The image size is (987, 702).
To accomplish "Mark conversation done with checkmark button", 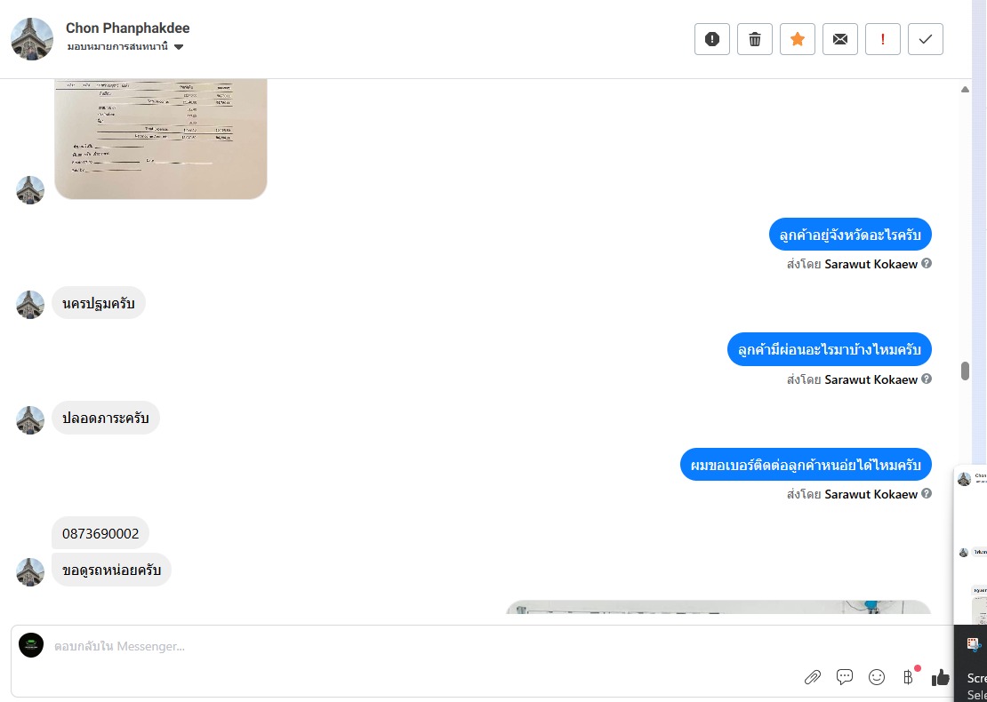I will tap(926, 39).
